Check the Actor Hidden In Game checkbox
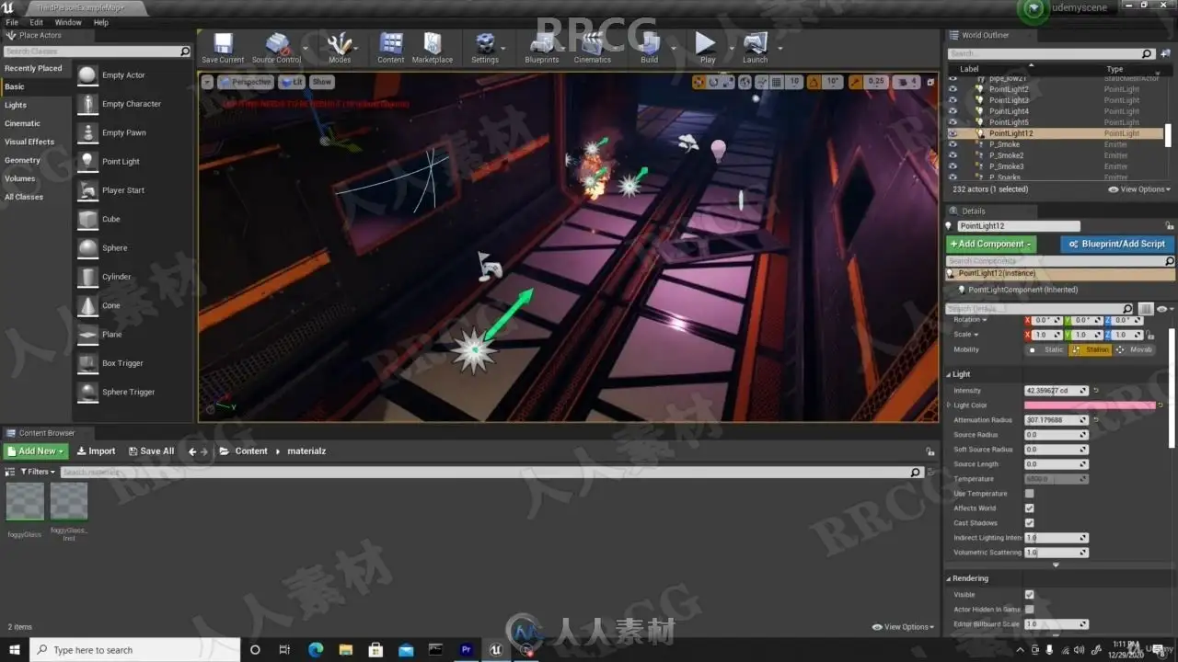This screenshot has width=1178, height=662. pyautogui.click(x=1029, y=609)
